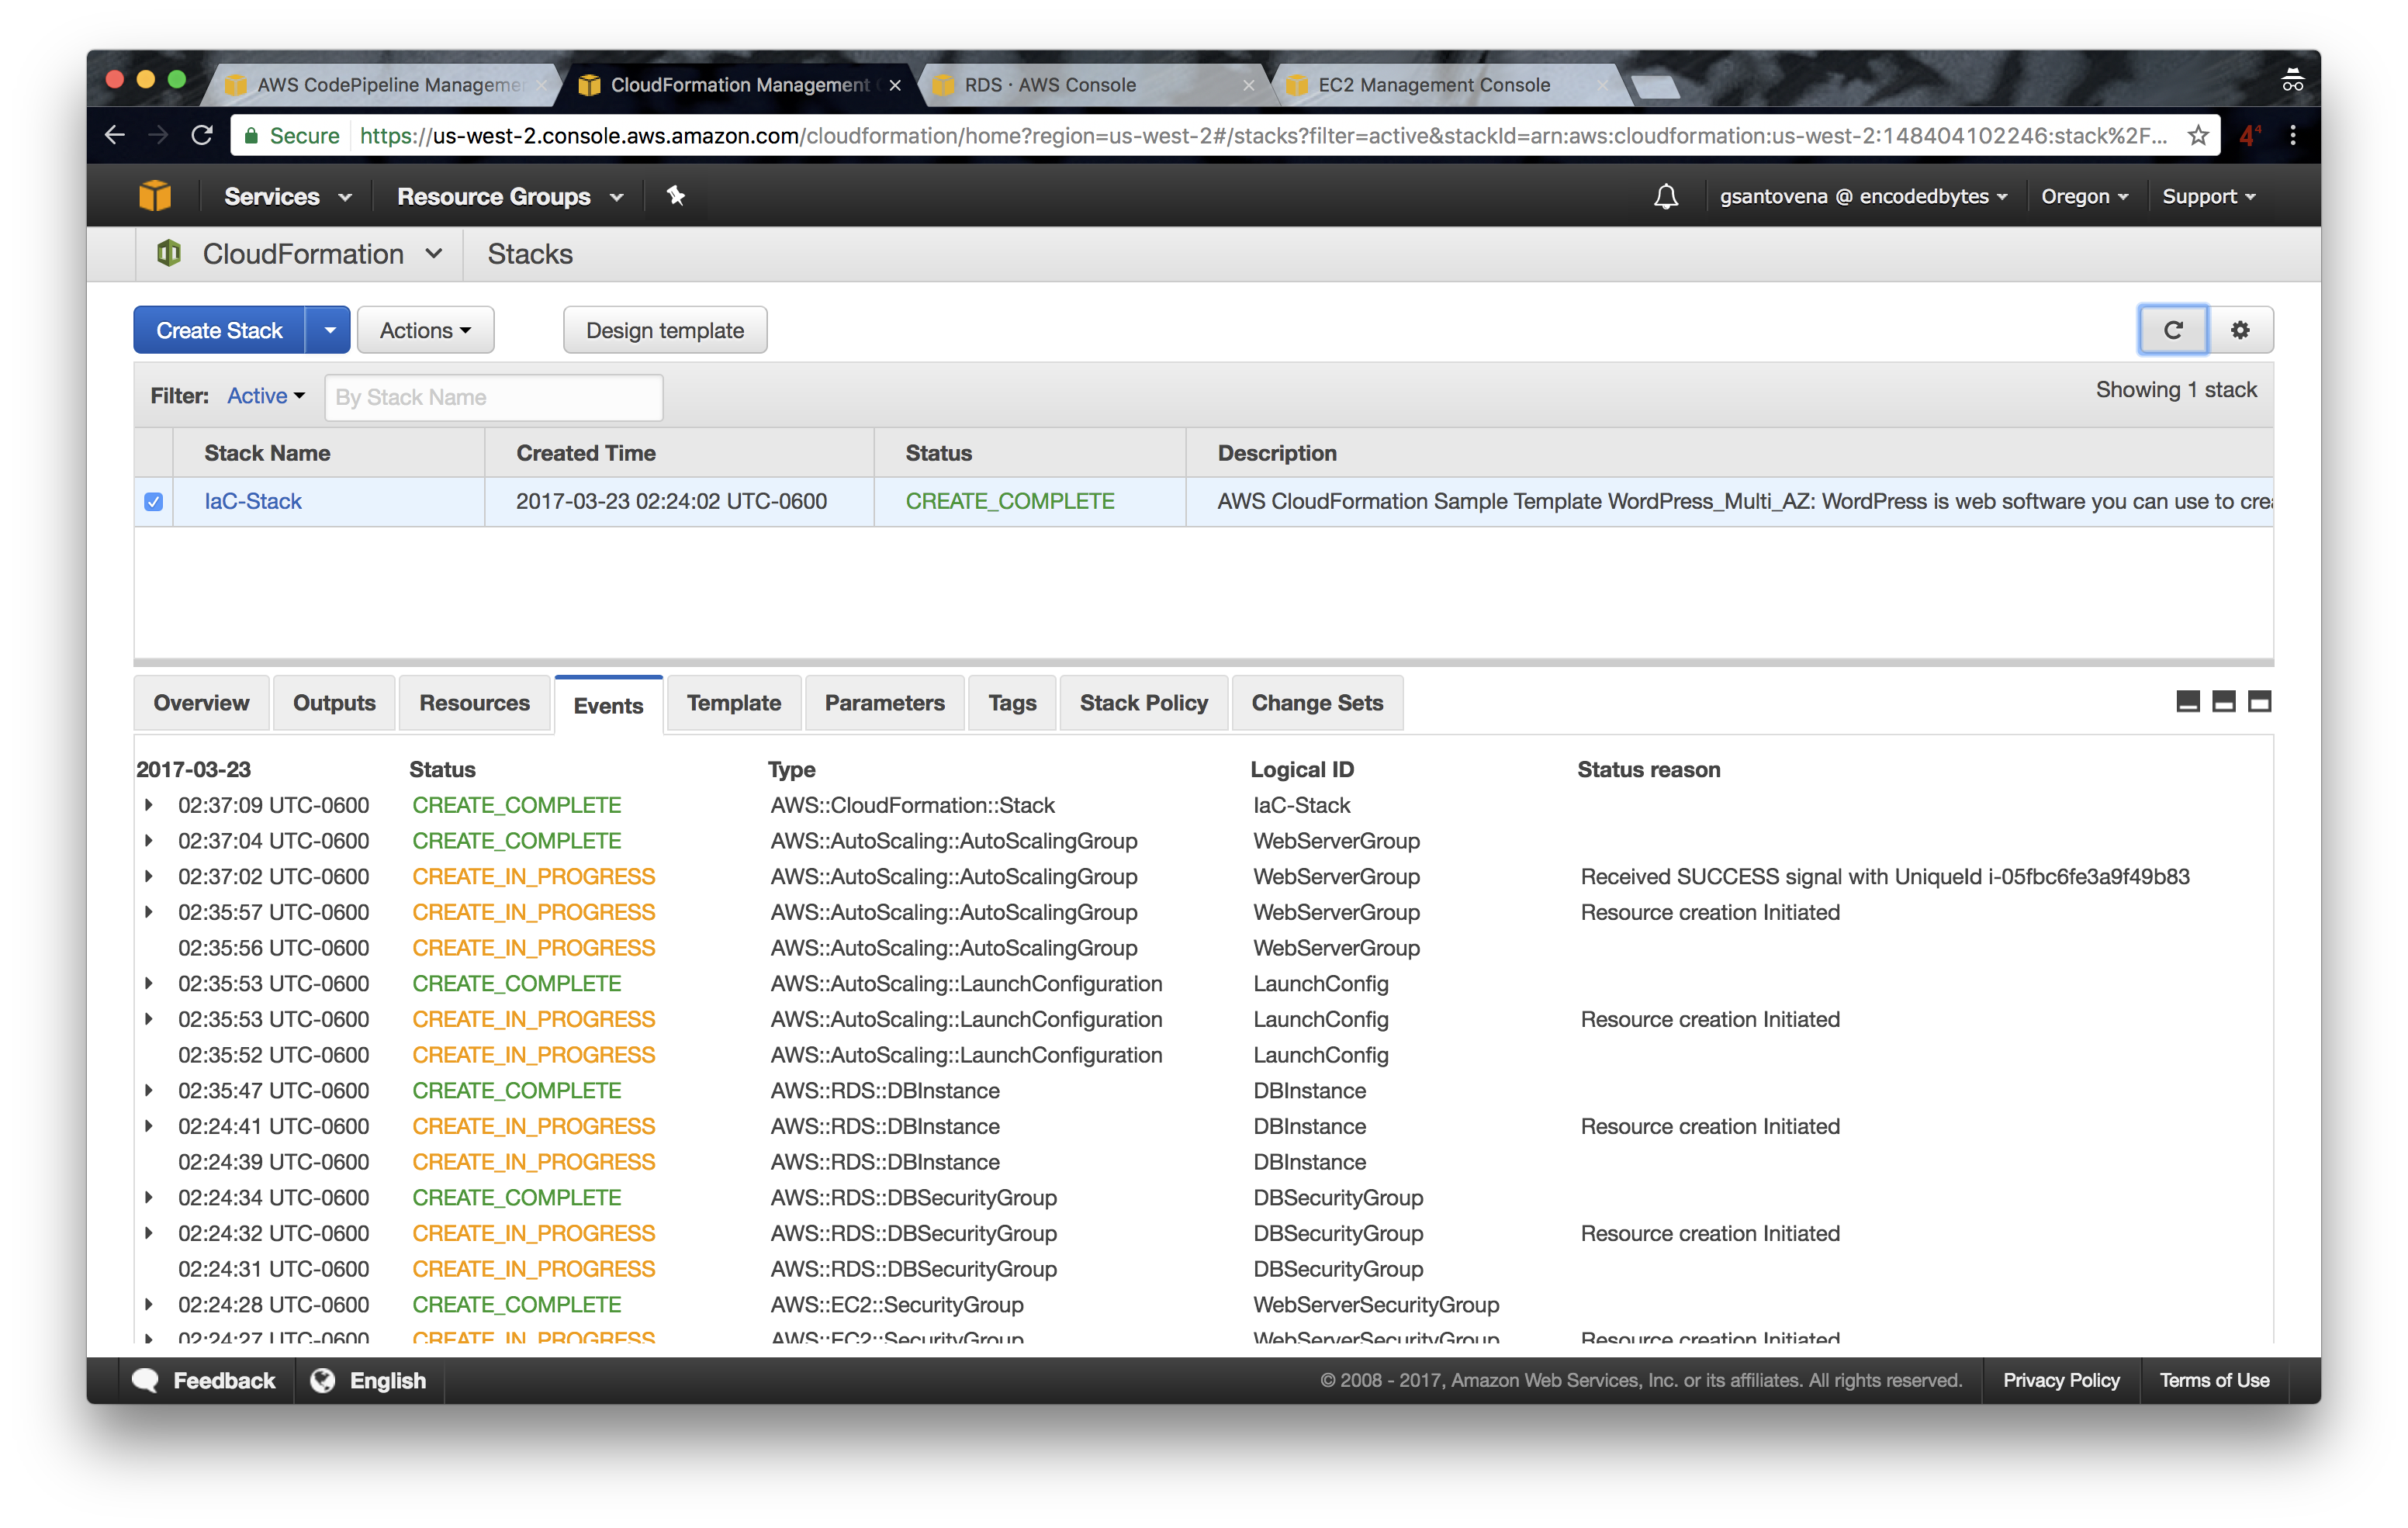Expand the 02:35:47 DBInstance event row
Image resolution: width=2408 pixels, height=1528 pixels.
pyautogui.click(x=149, y=1090)
